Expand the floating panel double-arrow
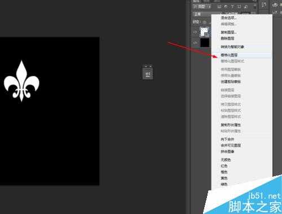The height and width of the screenshot is (214, 282). 146,67
